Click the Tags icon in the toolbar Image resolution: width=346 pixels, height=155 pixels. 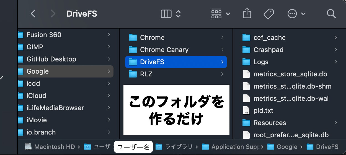tap(269, 14)
